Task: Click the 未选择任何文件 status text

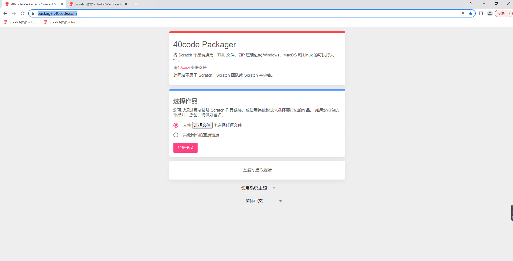Action: [228, 125]
